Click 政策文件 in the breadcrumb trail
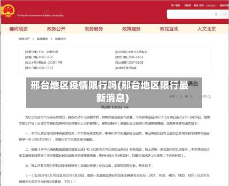Screen dimensions: 229x186 tap(60, 39)
